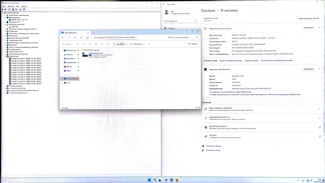
Task: Refresh the Этот компьютер Explorer view
Action: pos(81,38)
